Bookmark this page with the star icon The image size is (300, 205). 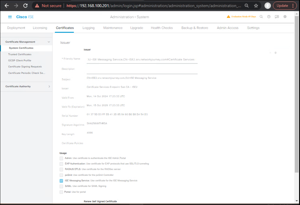click(256, 6)
